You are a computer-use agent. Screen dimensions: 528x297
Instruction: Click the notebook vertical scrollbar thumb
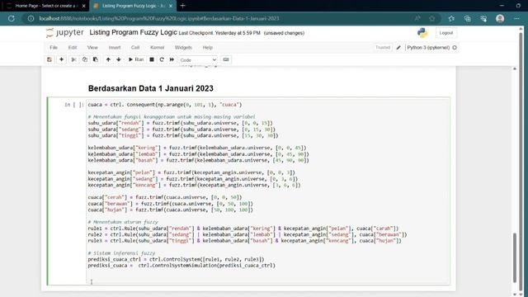point(515,257)
